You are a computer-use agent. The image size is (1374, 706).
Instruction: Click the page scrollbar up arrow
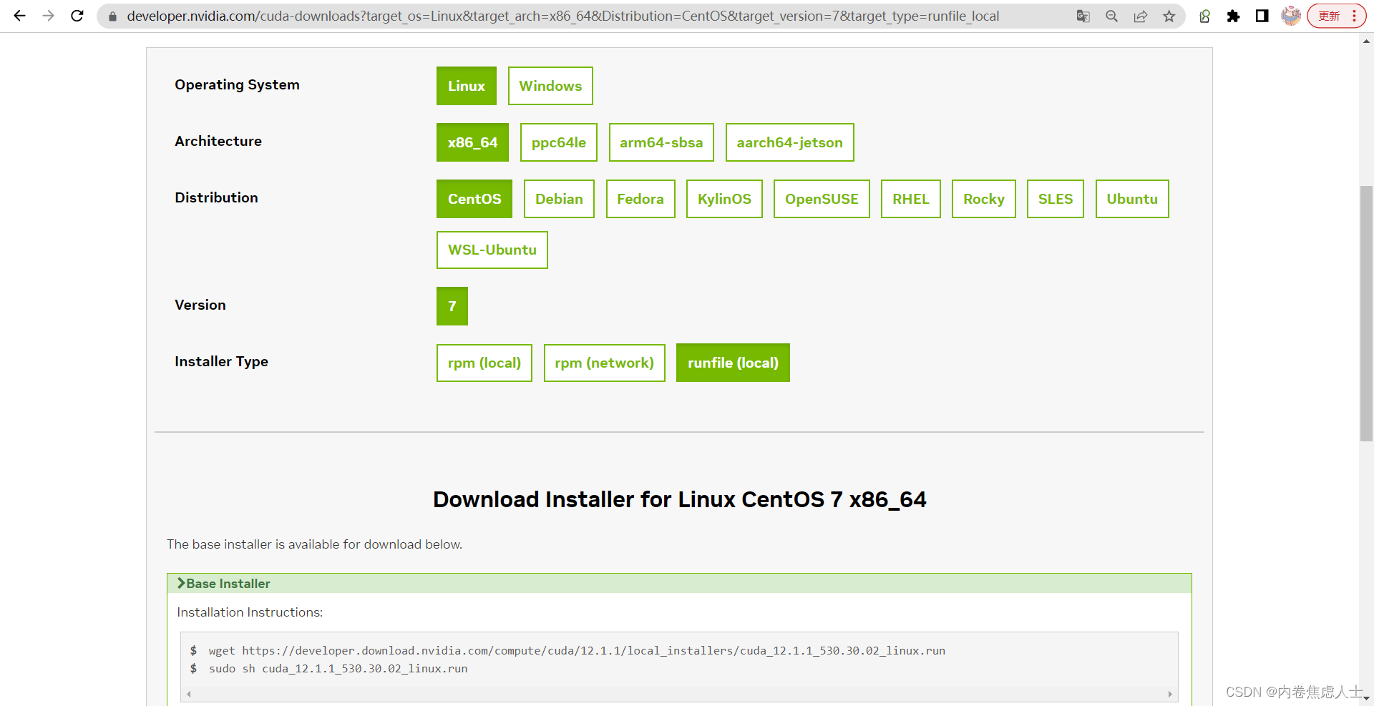point(1366,41)
